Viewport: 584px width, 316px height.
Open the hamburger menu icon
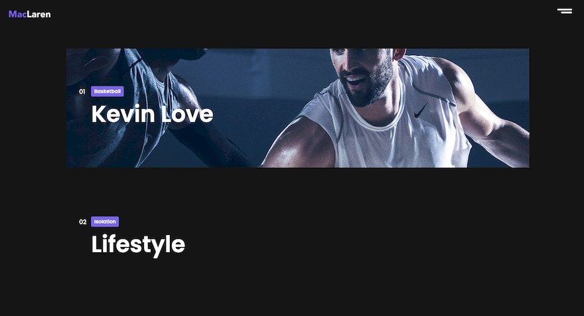tap(565, 11)
